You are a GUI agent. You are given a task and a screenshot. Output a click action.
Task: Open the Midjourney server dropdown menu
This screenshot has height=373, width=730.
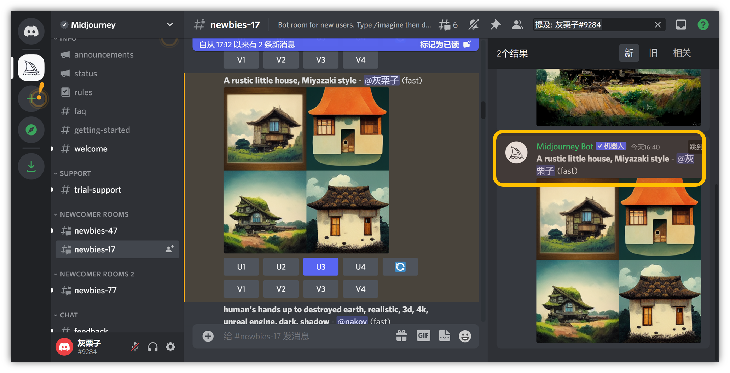pyautogui.click(x=170, y=25)
